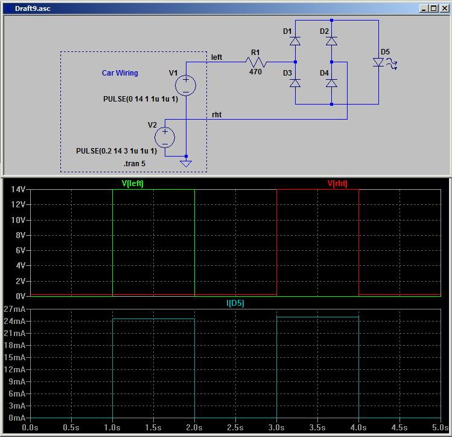Click the V(left) trace label
Image resolution: width=452 pixels, height=437 pixels.
133,183
